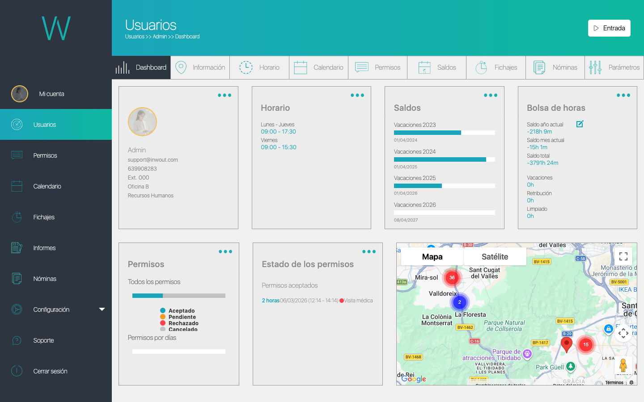The image size is (644, 402).
Task: Click Cerrar sesión power icon
Action: coord(17,371)
